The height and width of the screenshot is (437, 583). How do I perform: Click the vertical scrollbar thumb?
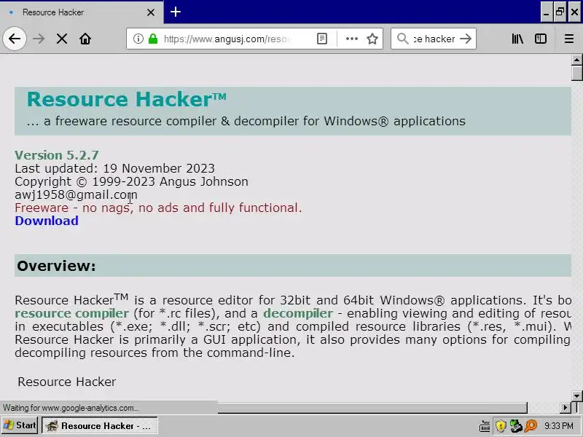coord(576,73)
